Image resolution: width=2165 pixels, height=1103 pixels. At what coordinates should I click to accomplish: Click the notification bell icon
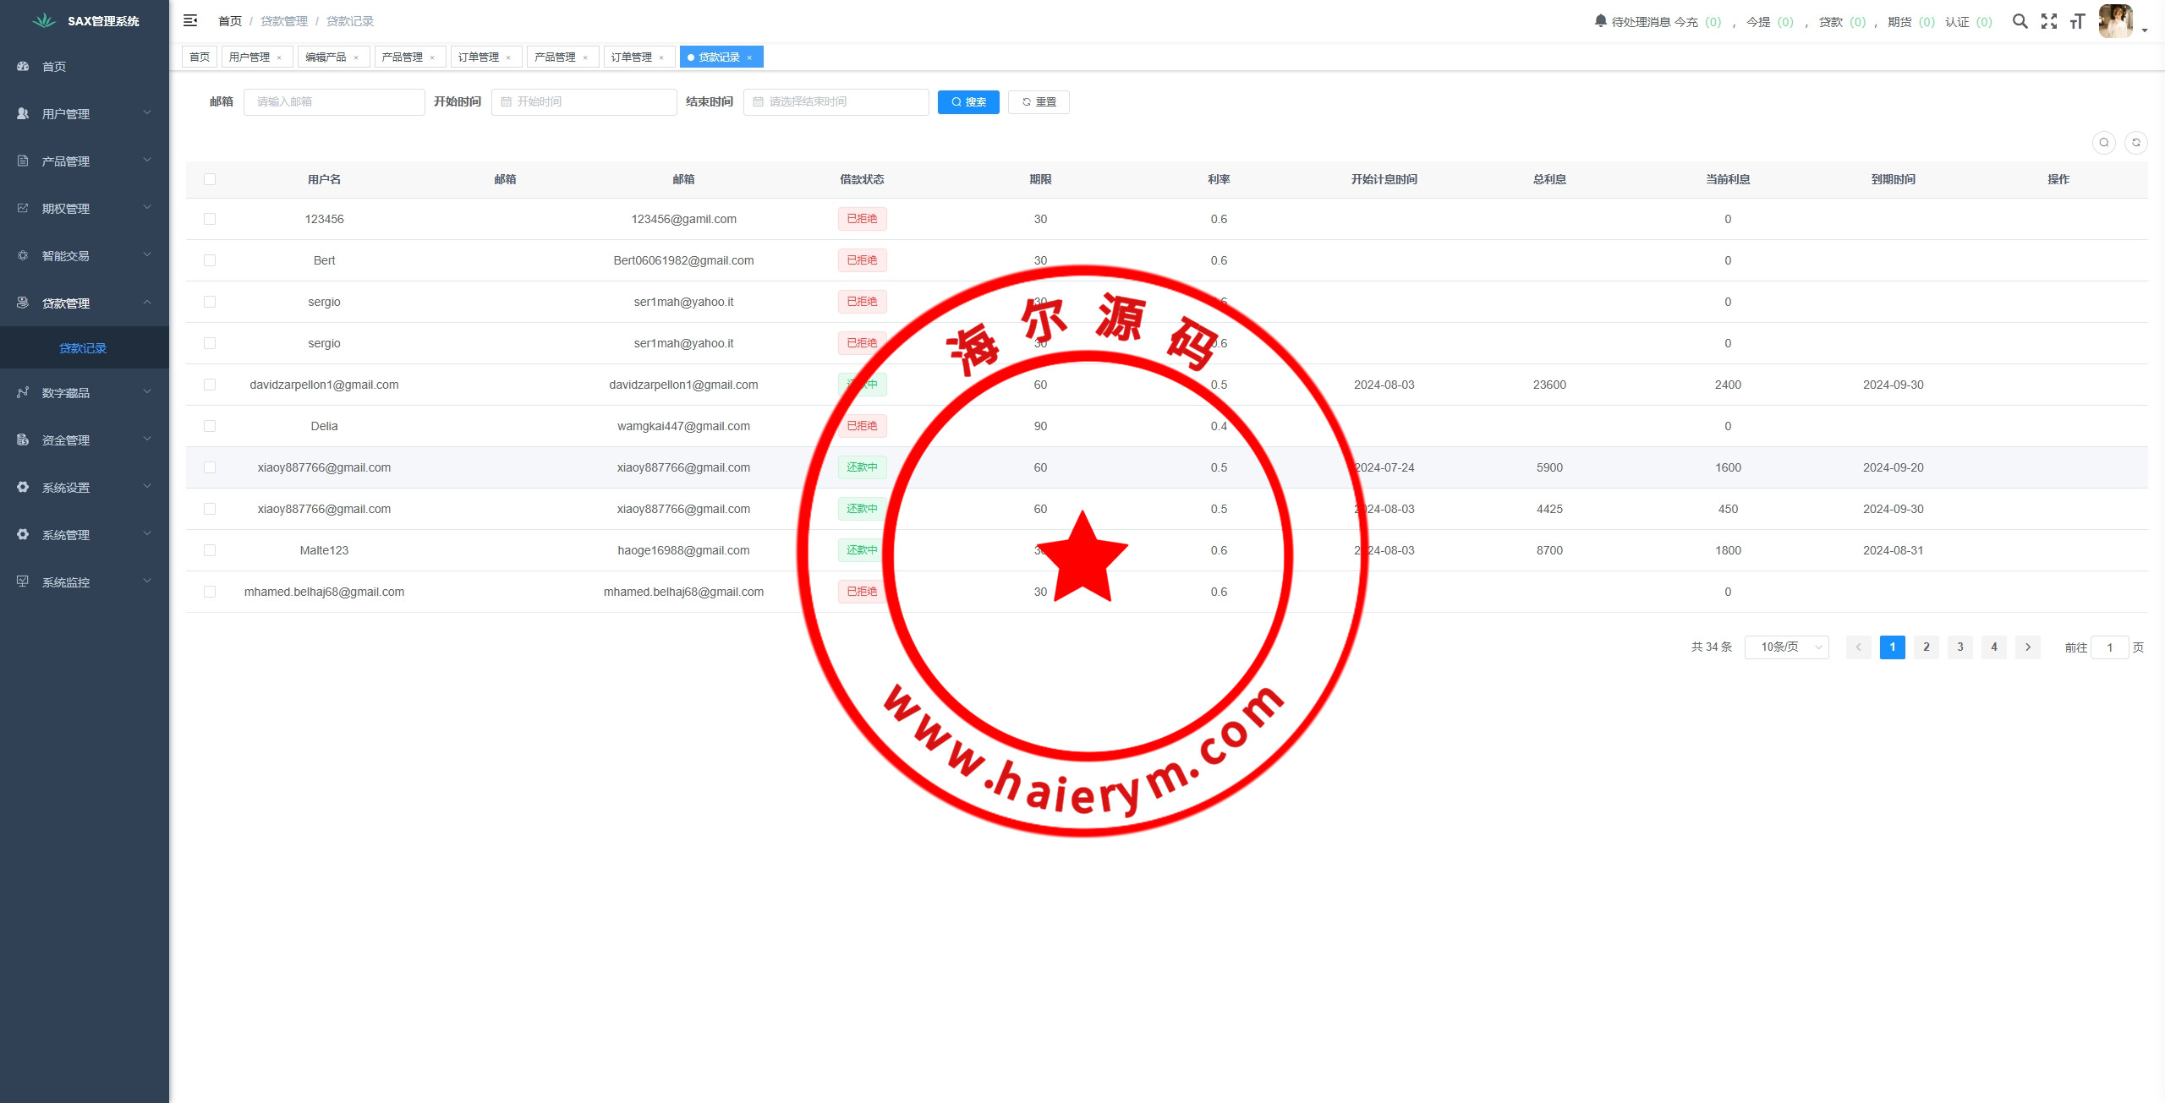pos(1600,20)
